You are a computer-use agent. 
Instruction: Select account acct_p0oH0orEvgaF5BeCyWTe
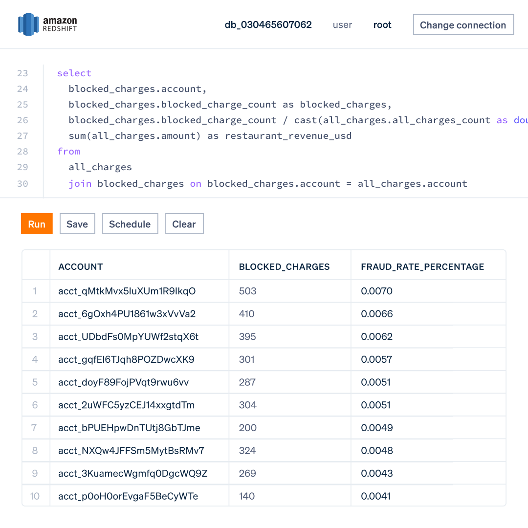coord(128,496)
